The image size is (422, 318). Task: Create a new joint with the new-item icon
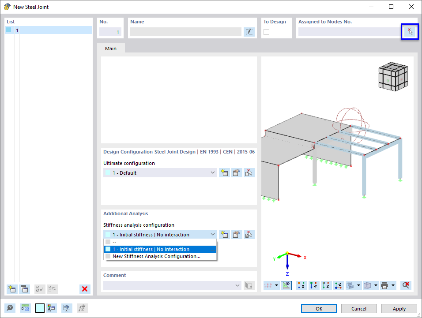[12, 289]
